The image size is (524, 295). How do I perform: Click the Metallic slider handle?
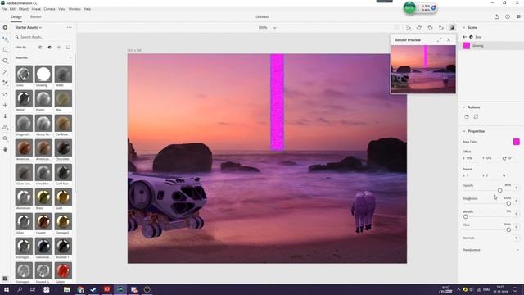pyautogui.click(x=466, y=216)
